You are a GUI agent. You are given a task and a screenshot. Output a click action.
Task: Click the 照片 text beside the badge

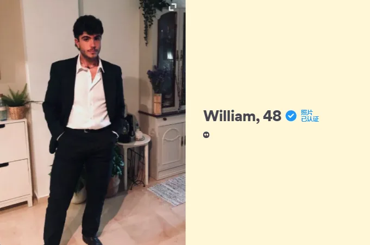pos(306,112)
